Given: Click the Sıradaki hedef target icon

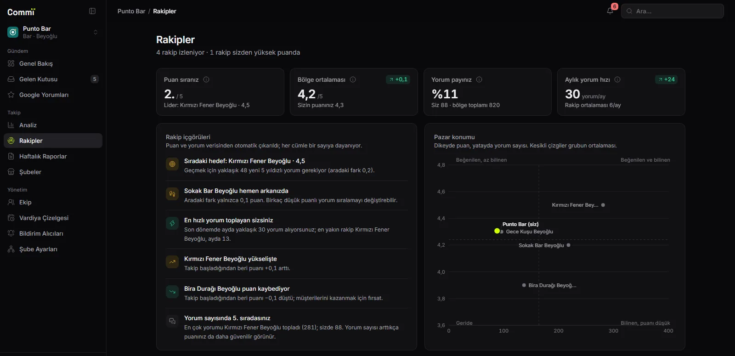Looking at the screenshot, I should pos(172,164).
